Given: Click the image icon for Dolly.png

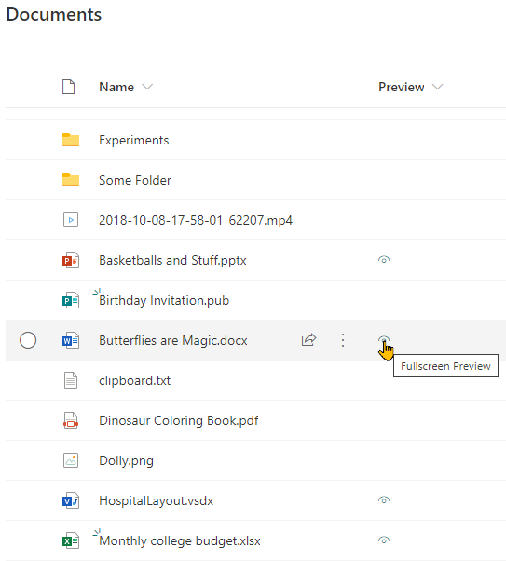Looking at the screenshot, I should 71,460.
